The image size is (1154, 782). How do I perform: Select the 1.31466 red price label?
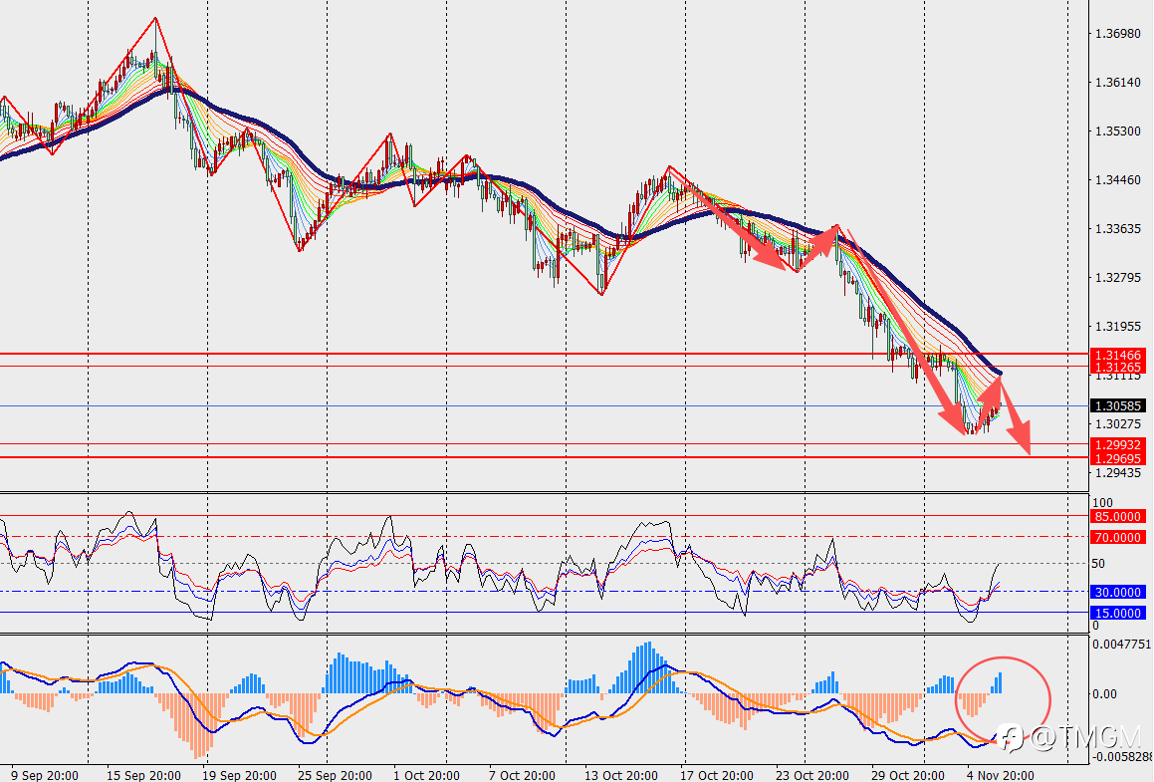1117,355
